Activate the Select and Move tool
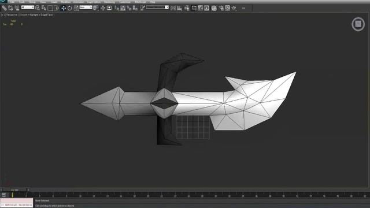 pos(64,8)
